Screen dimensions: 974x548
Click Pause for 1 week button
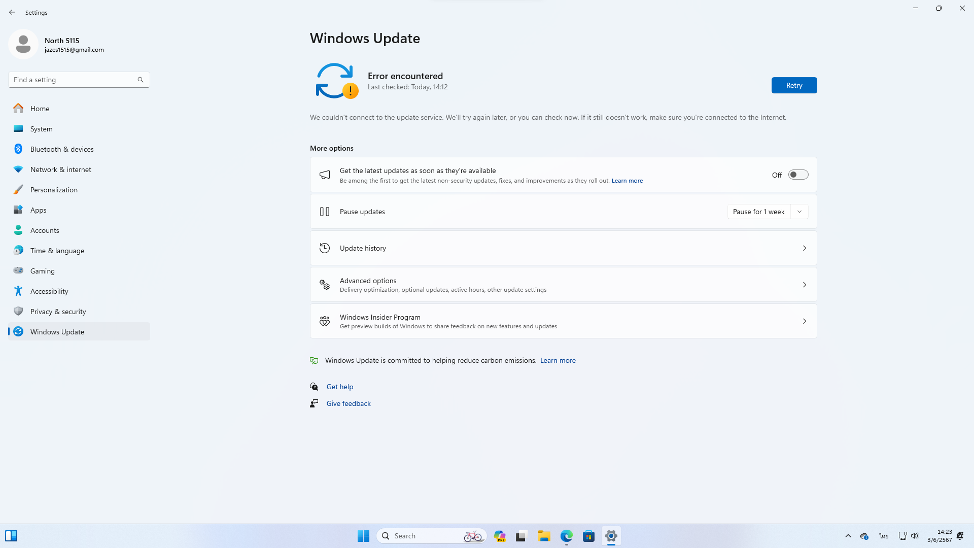[759, 212]
